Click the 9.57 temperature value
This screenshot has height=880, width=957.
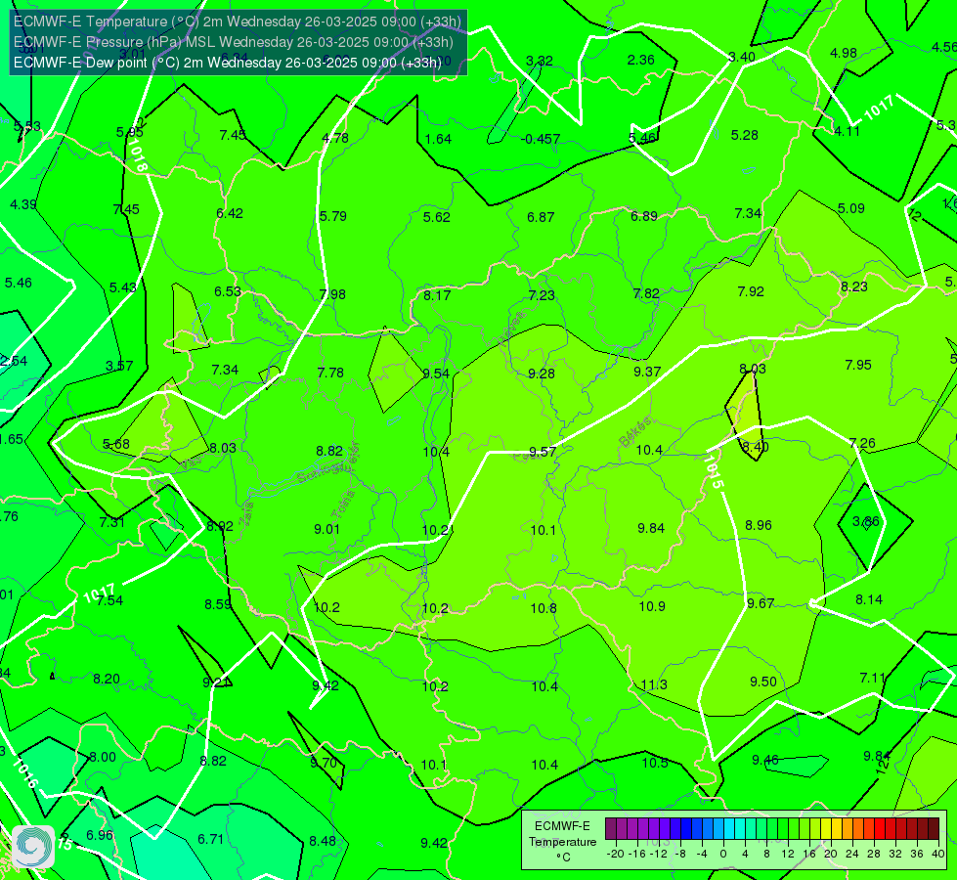coord(543,452)
